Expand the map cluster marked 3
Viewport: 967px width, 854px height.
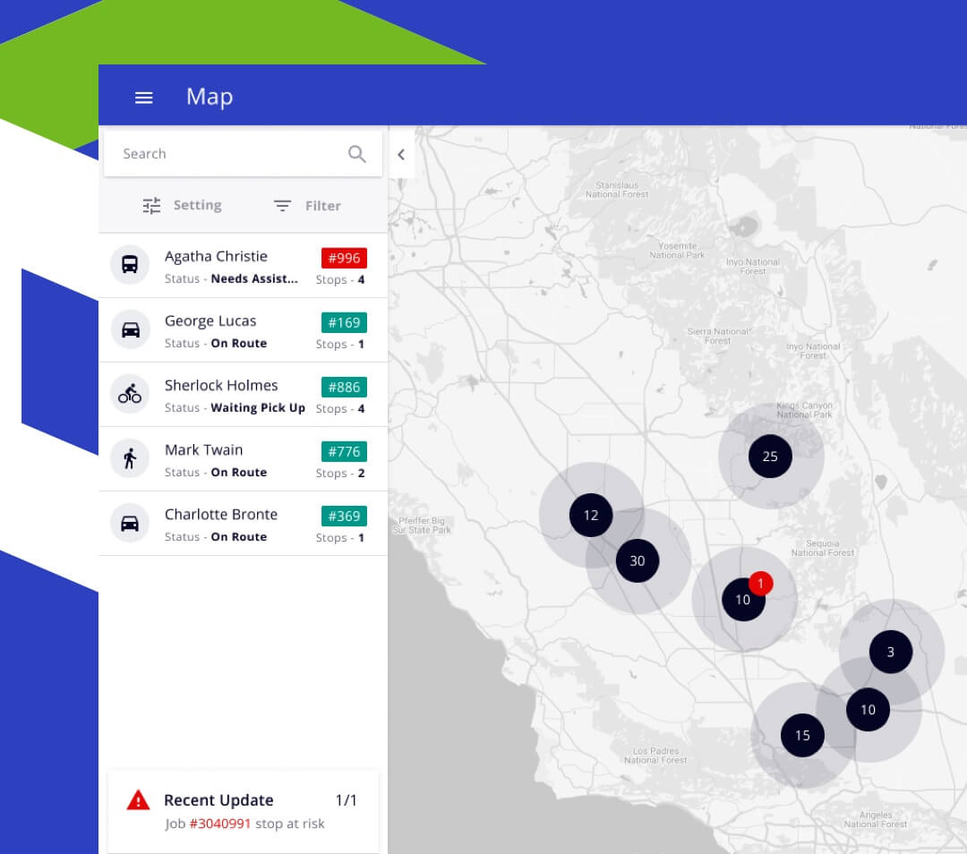(890, 652)
